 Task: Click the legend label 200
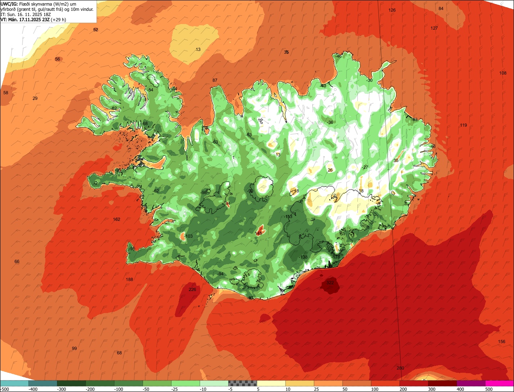tap(403, 389)
